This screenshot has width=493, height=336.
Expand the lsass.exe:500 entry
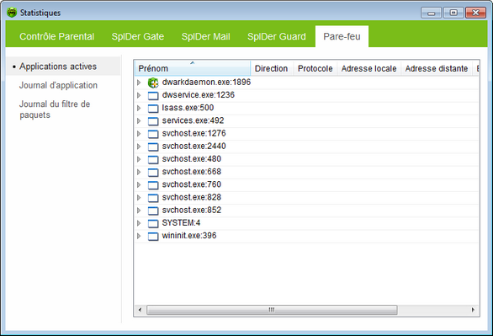tap(139, 108)
